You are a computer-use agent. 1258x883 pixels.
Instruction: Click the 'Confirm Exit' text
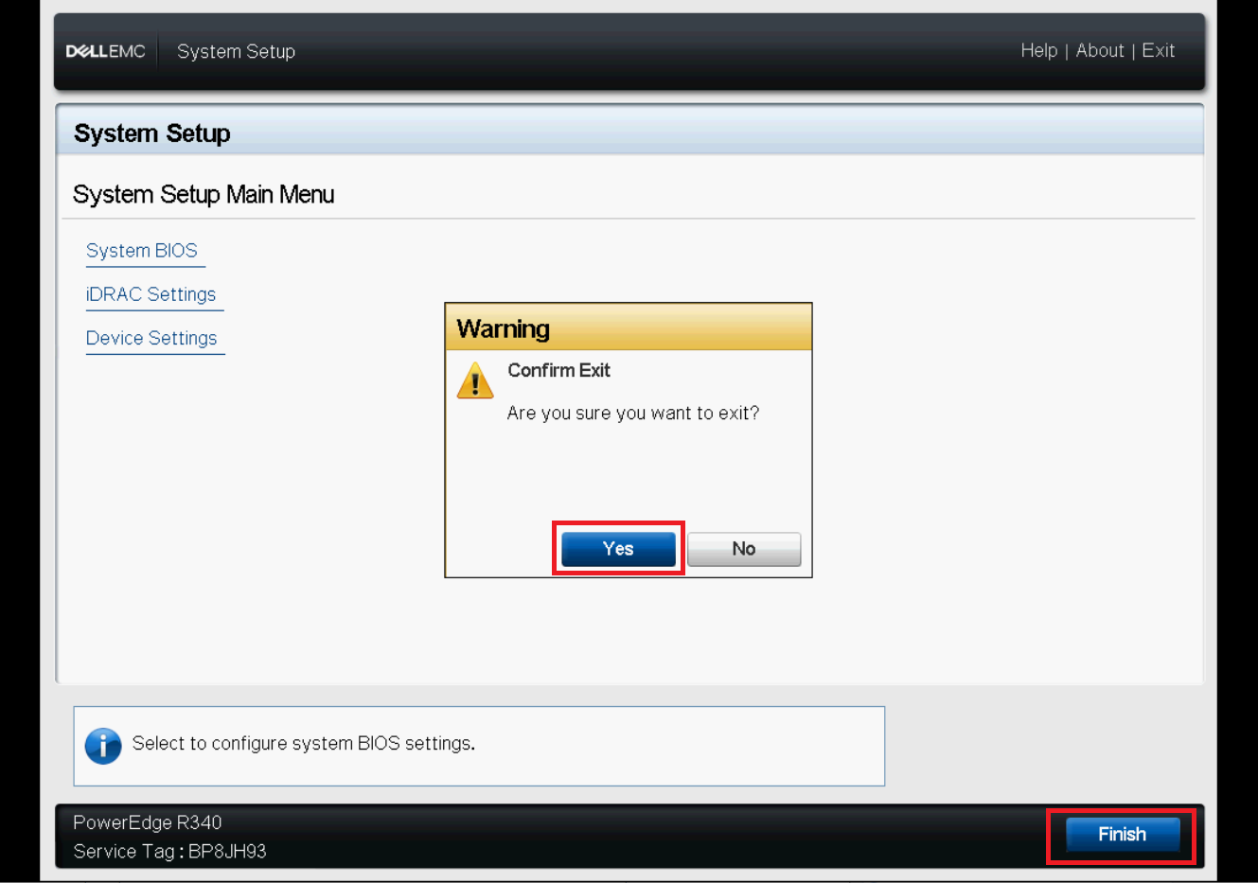point(558,370)
